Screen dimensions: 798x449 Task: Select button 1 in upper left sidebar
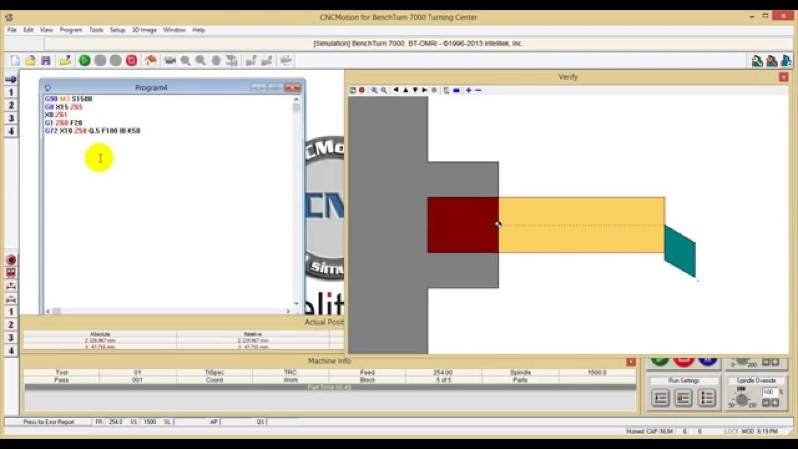click(11, 92)
